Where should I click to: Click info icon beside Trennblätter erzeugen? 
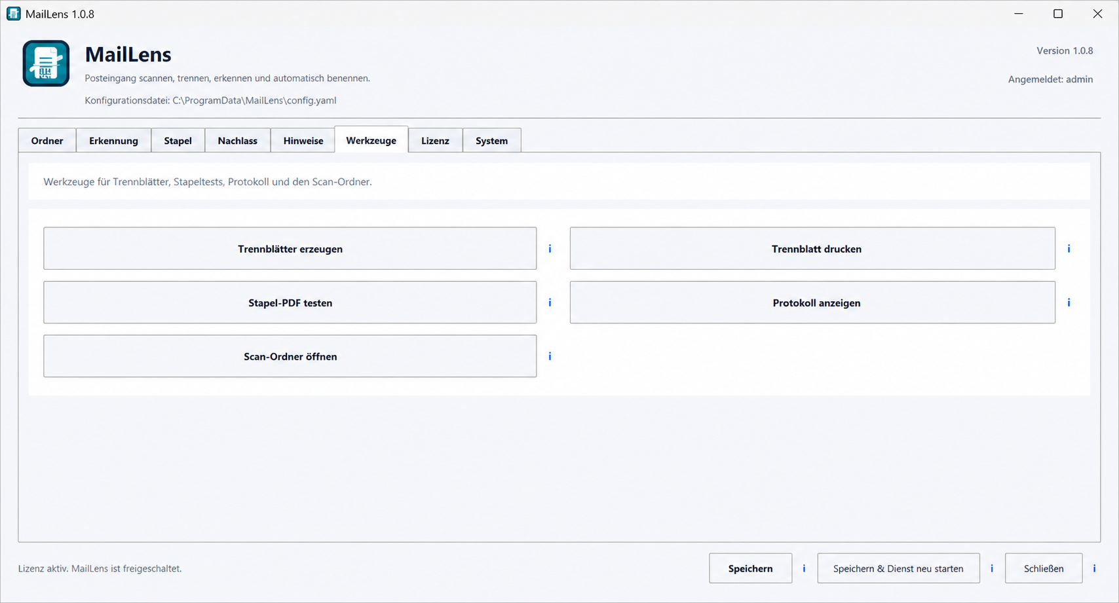pyautogui.click(x=550, y=249)
